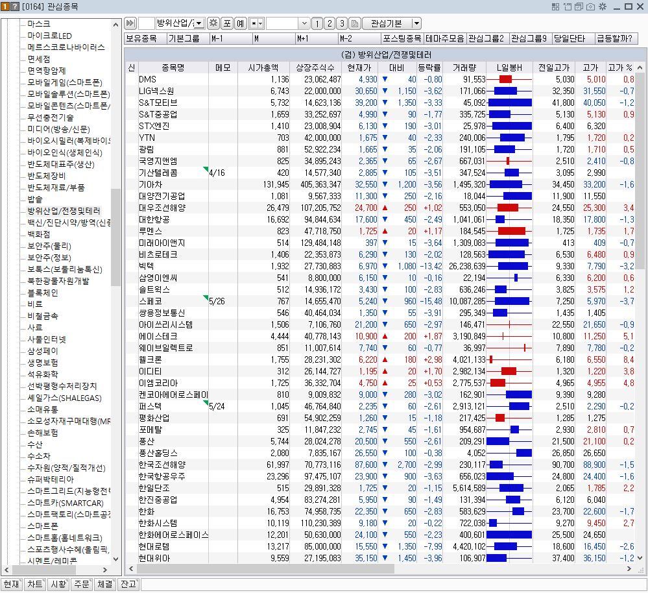Switch to the 급등할까? tab

coord(616,38)
